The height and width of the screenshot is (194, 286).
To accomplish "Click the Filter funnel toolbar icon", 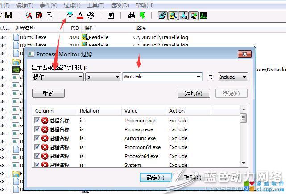I will pyautogui.click(x=70, y=16).
